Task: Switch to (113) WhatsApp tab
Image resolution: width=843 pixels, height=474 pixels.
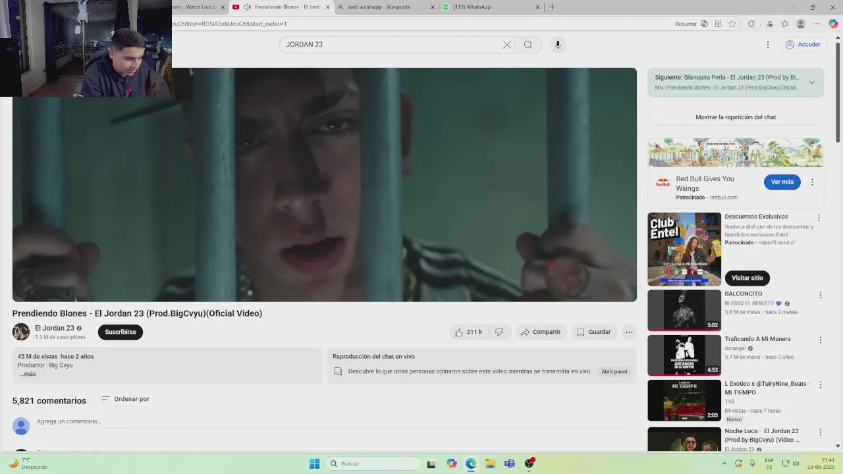Action: (491, 7)
